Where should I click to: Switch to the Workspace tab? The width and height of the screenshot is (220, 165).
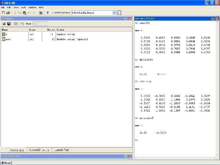click(17, 150)
